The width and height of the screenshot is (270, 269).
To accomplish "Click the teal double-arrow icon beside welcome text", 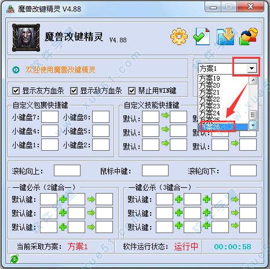I will (x=16, y=70).
